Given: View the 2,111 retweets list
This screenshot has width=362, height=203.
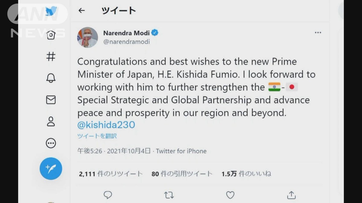Looking at the screenshot, I should point(111,174).
